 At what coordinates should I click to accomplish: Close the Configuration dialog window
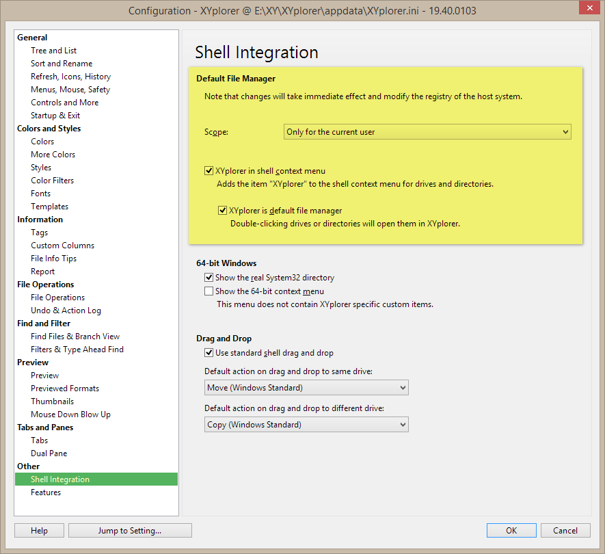[586, 10]
